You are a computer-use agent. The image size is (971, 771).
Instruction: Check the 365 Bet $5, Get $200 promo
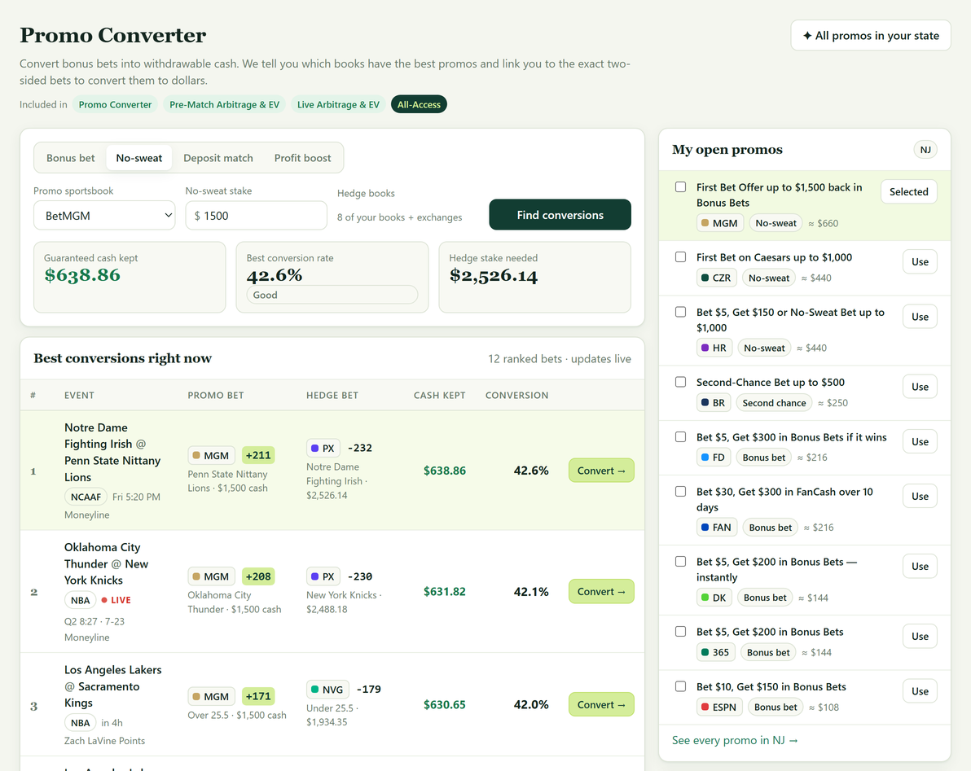(680, 631)
